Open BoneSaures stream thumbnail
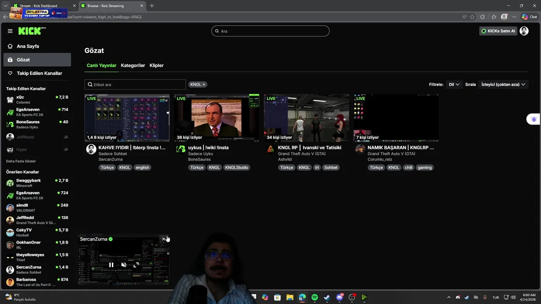The height and width of the screenshot is (304, 541). 216,118
